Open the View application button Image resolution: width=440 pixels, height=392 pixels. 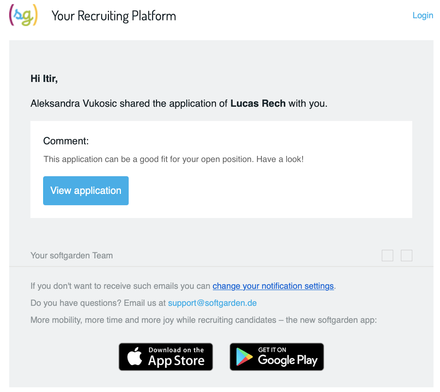point(86,191)
